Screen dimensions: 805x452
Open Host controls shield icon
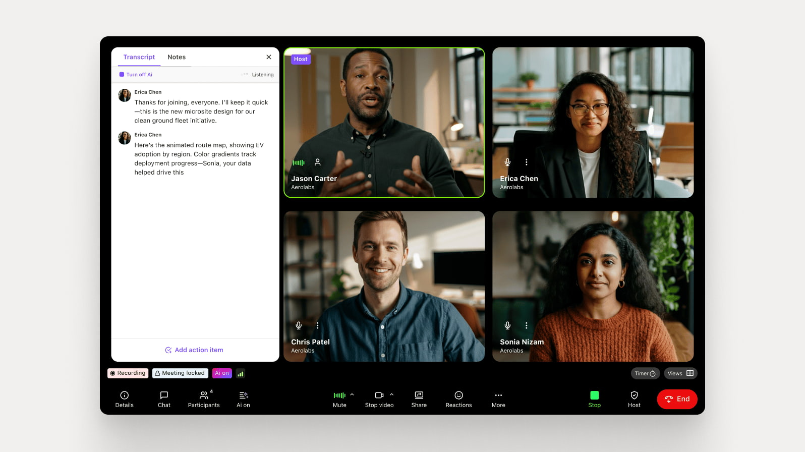634,395
